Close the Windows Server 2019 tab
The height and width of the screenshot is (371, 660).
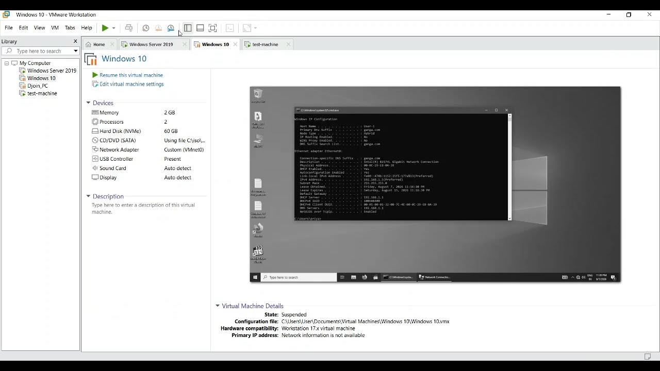coord(185,44)
